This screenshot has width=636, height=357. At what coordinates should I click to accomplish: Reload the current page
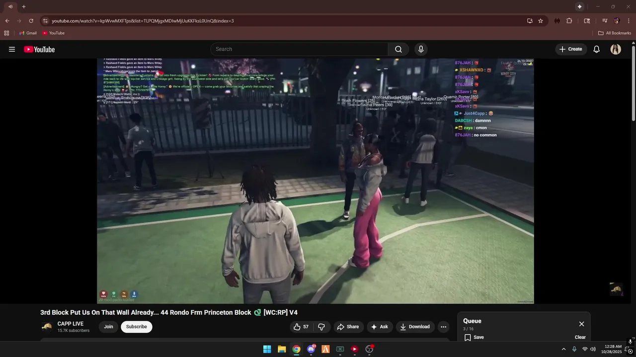tap(31, 21)
